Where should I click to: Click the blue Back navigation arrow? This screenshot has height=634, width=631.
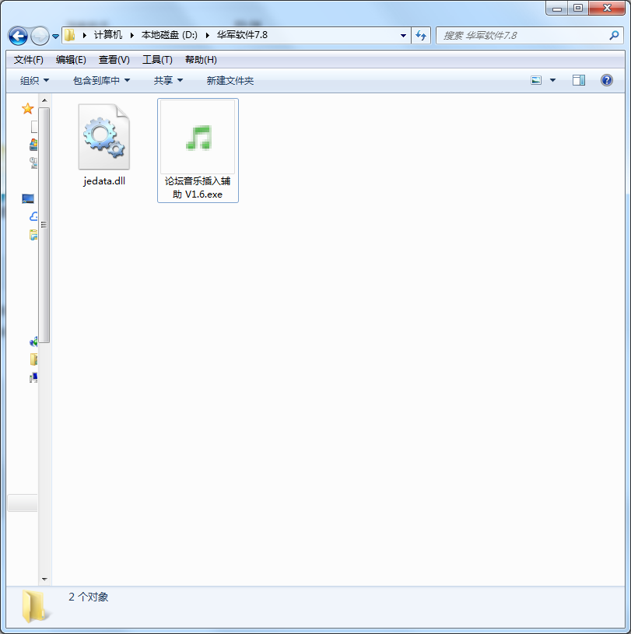(x=18, y=37)
